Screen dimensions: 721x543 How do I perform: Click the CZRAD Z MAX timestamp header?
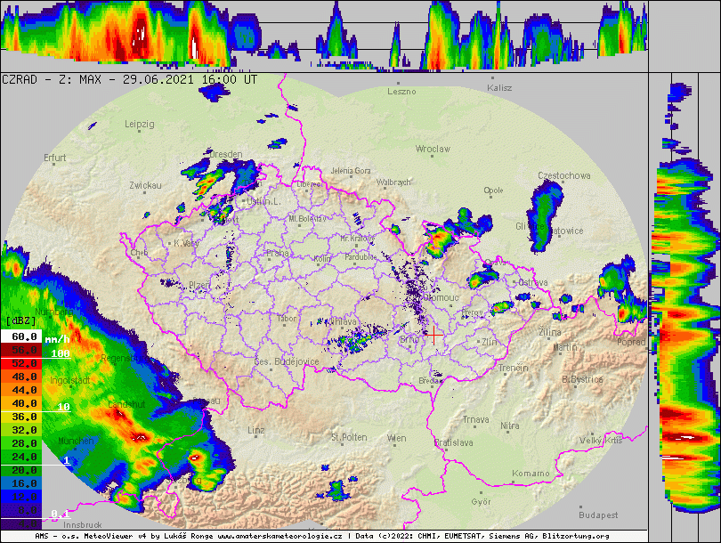coord(130,79)
